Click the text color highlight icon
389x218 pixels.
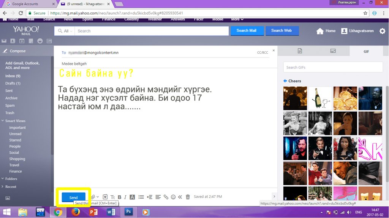(132, 197)
